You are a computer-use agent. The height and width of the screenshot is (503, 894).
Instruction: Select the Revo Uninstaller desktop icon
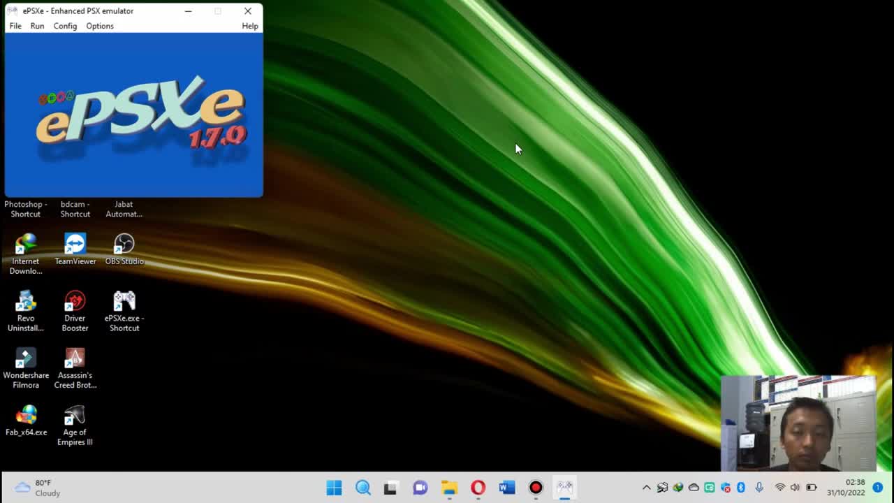tap(26, 312)
